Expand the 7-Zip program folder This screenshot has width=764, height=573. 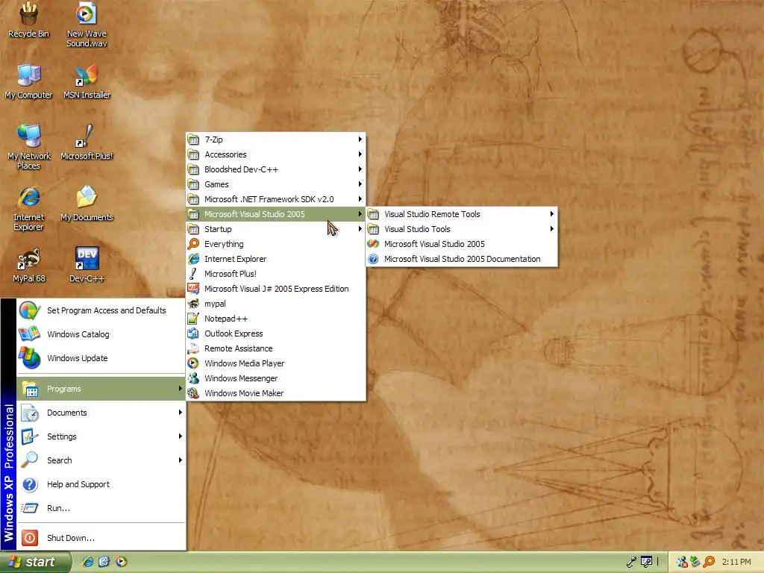point(276,140)
